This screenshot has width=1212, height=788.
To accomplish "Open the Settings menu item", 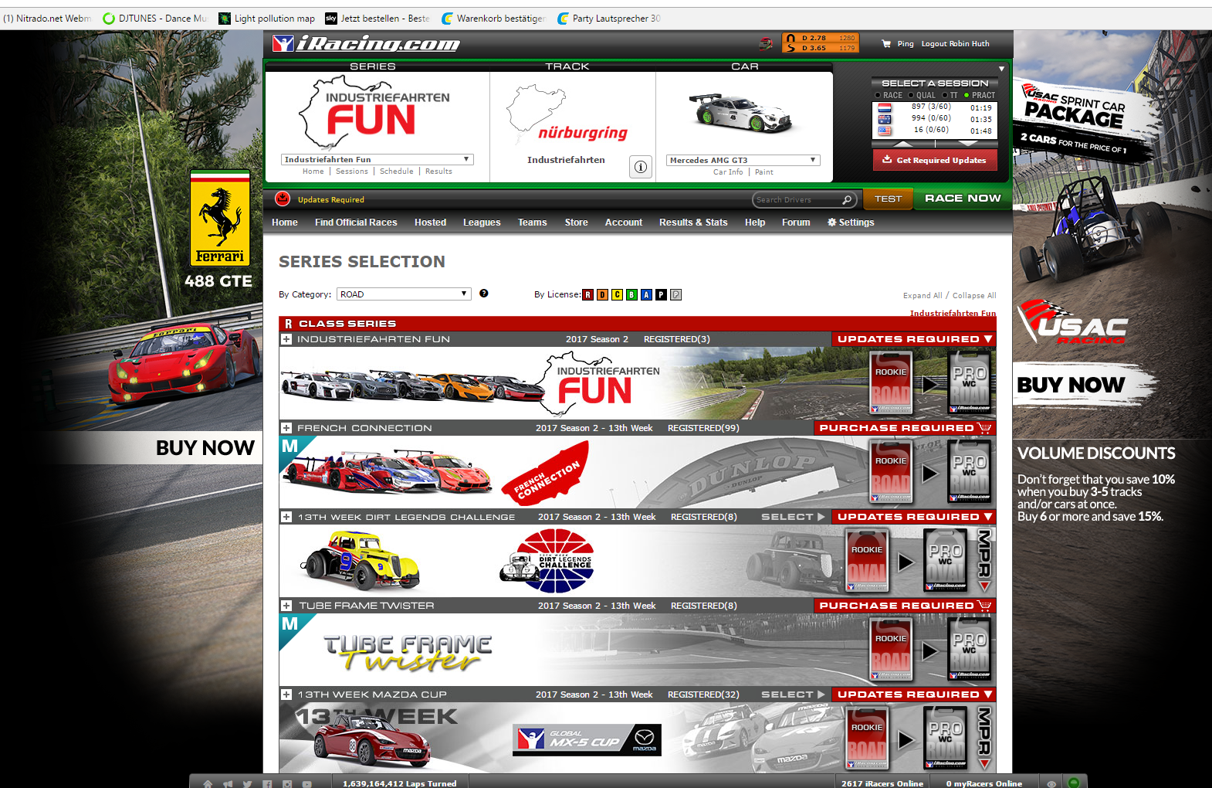I will click(851, 222).
